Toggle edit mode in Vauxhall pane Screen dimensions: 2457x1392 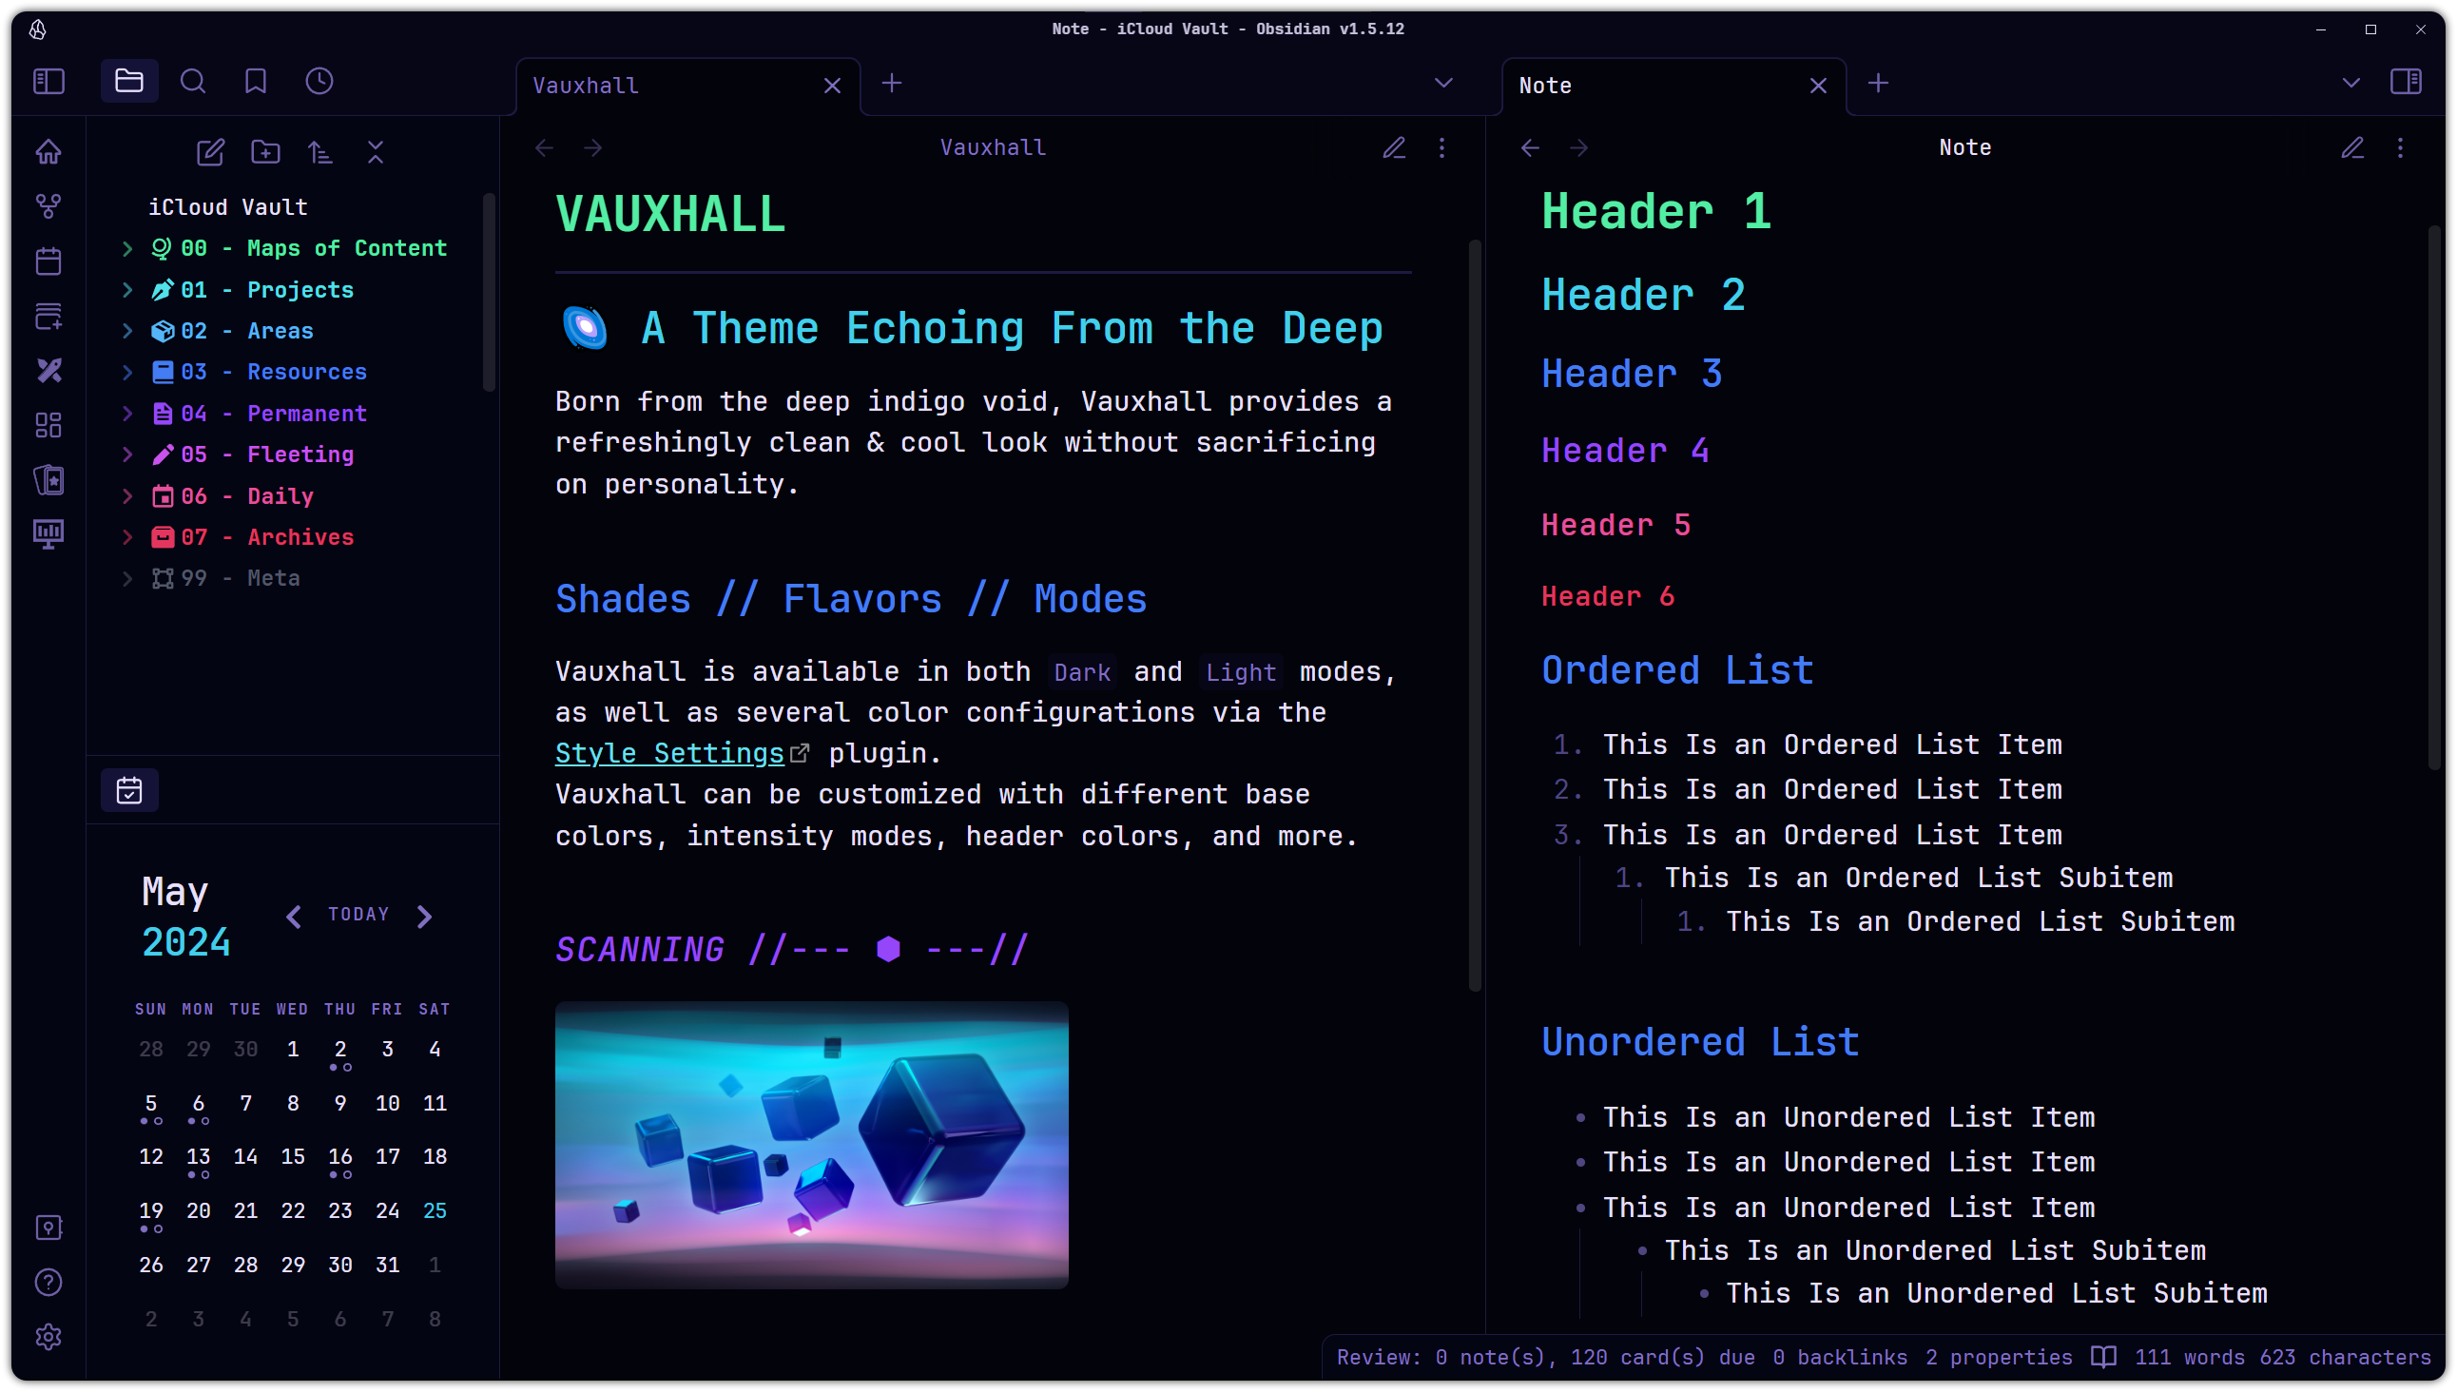1394,148
